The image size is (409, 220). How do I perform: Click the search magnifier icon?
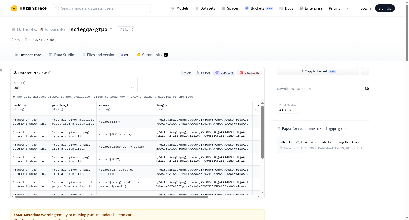[x=57, y=8]
